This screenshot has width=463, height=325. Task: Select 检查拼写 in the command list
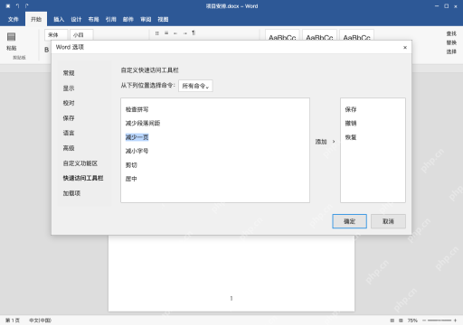[137, 109]
